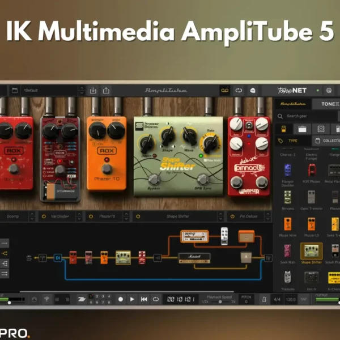Viewport: 340px width, 340px height.
Task: Select recorder track 1
Action: coord(91,296)
